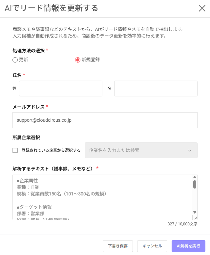Click inside the 解析するテキスト text area
Viewport: 210px width, 255px height.
click(102, 197)
